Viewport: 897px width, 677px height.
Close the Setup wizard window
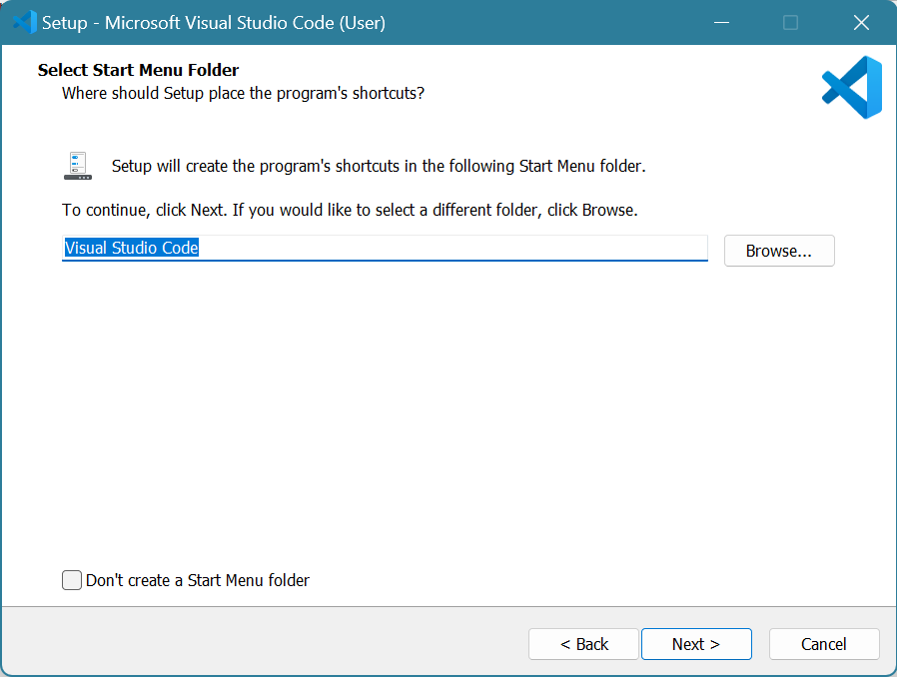[x=860, y=22]
